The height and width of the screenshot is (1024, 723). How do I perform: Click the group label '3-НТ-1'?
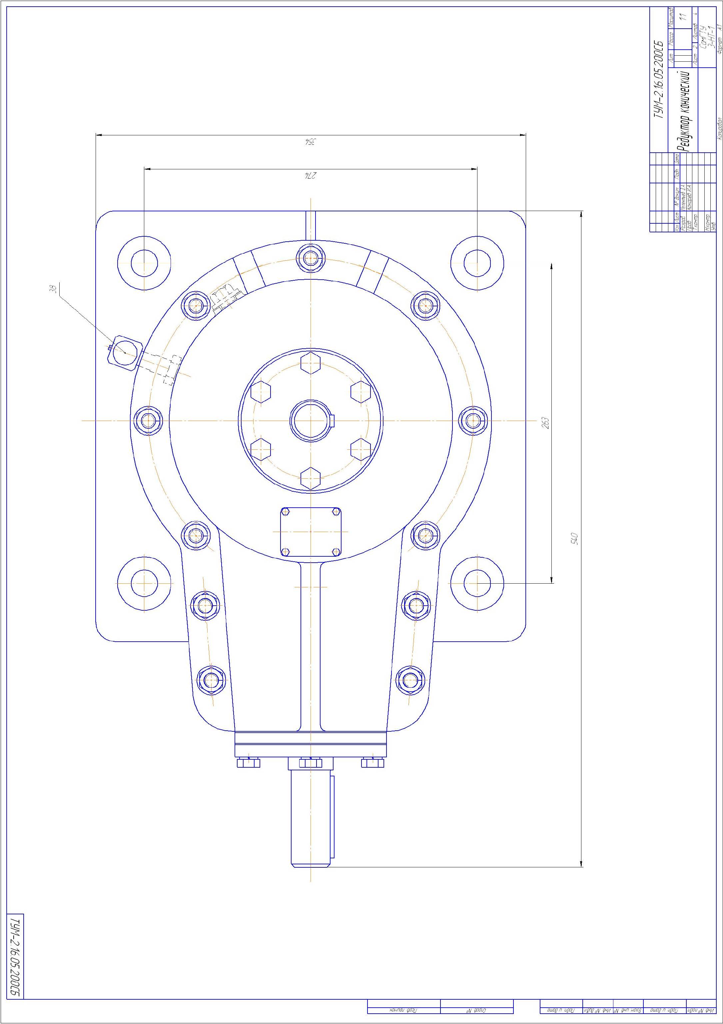(711, 37)
